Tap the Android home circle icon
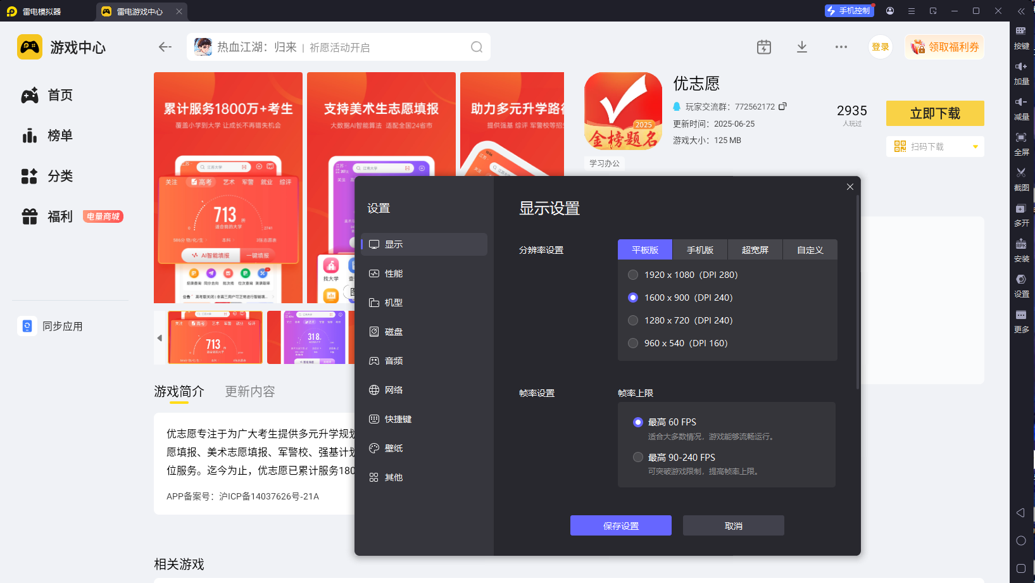This screenshot has height=583, width=1035. [x=1021, y=541]
